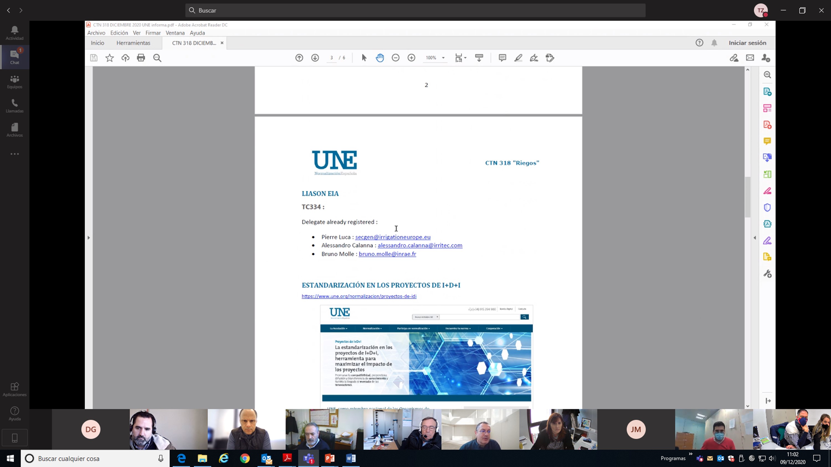
Task: Click the Acrobat help question mark icon
Action: tap(699, 43)
